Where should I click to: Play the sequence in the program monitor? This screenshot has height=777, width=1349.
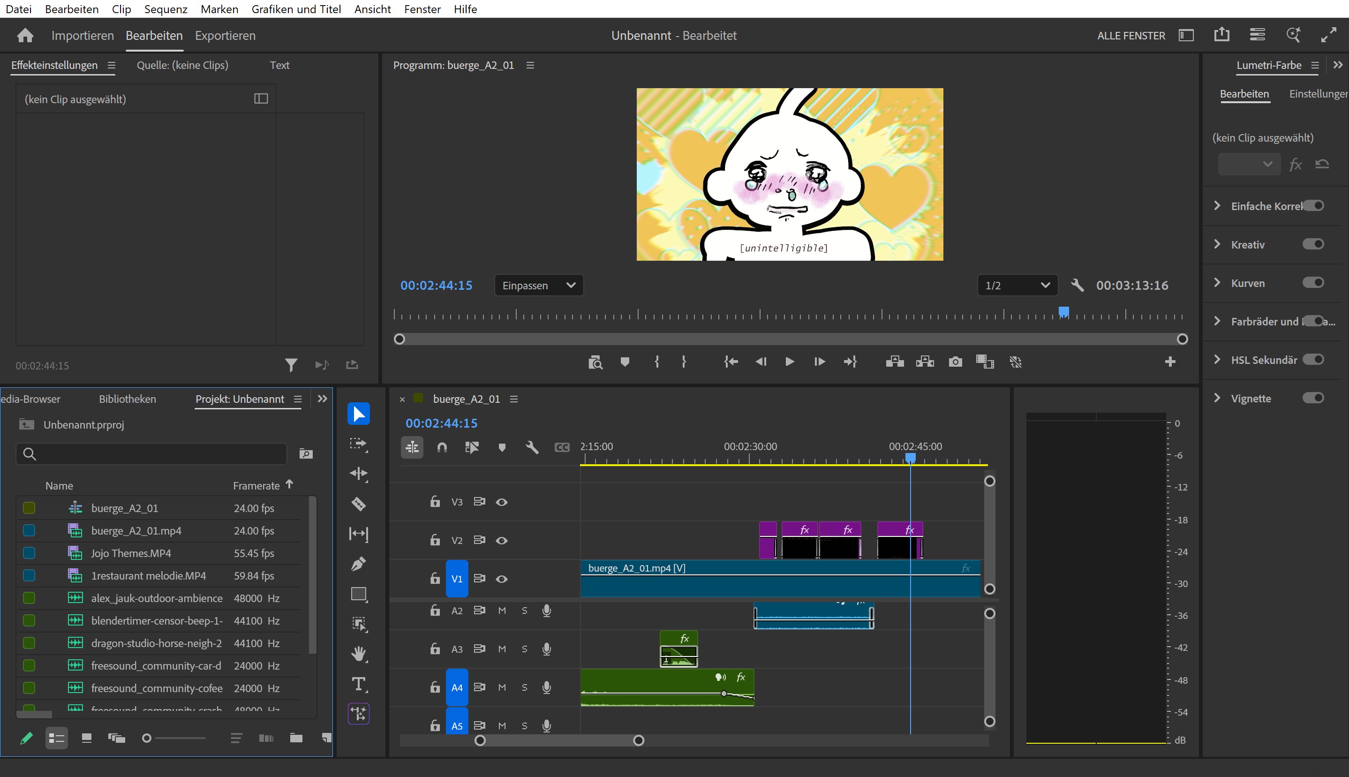[790, 362]
